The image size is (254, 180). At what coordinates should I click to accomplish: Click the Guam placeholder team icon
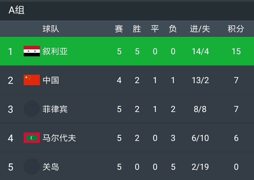coord(32,167)
